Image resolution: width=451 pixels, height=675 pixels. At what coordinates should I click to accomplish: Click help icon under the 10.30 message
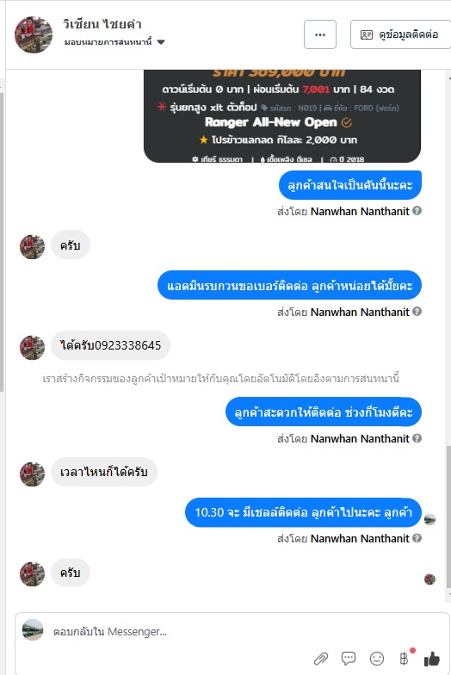(x=417, y=538)
